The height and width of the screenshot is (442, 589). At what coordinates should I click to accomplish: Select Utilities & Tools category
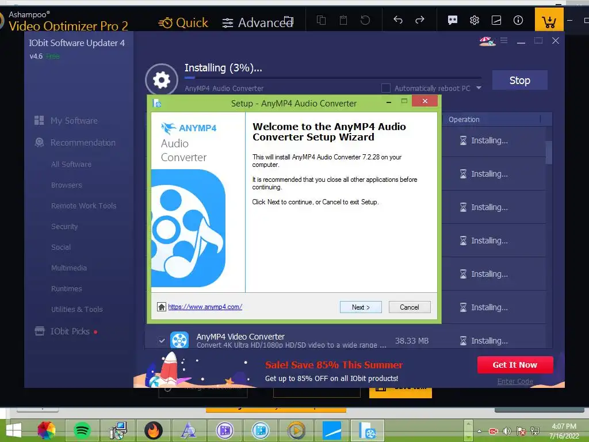pos(77,309)
